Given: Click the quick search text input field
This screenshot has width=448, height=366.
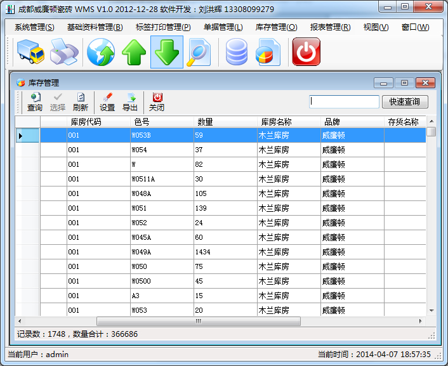Looking at the screenshot, I should (x=344, y=102).
